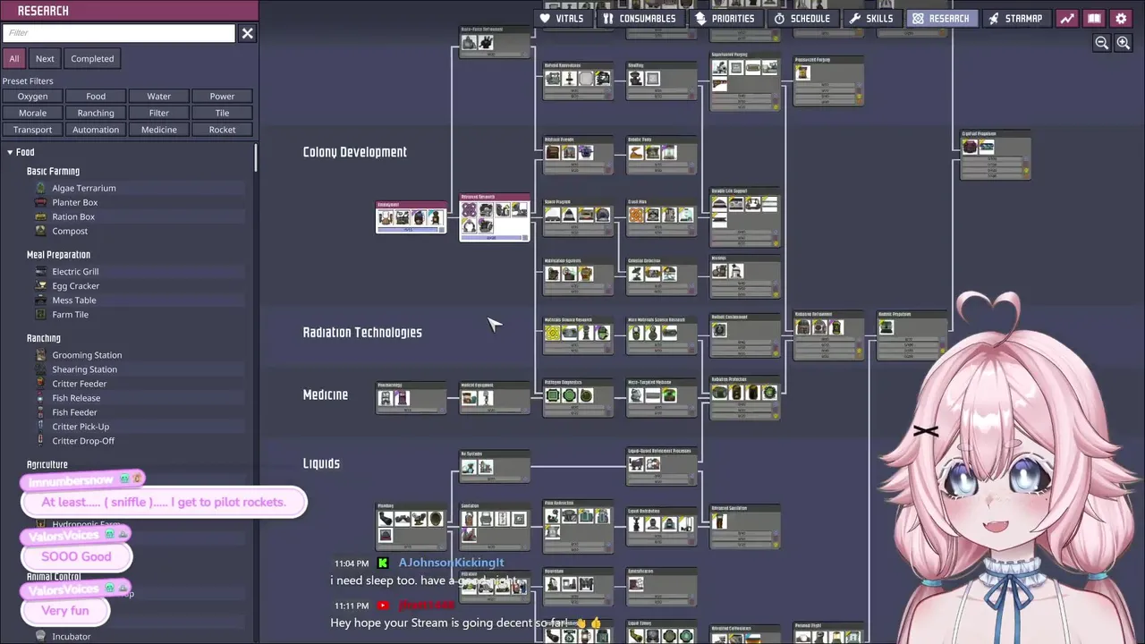Select the Pharmacology research node

coord(411,398)
